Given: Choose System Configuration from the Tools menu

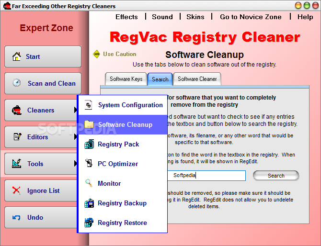Looking at the screenshot, I should click(x=123, y=105).
